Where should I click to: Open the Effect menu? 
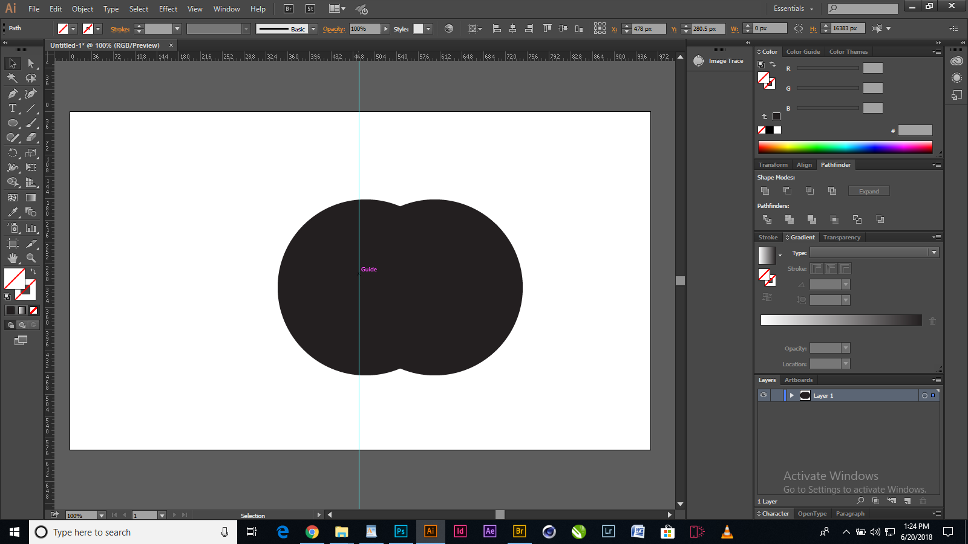[168, 9]
